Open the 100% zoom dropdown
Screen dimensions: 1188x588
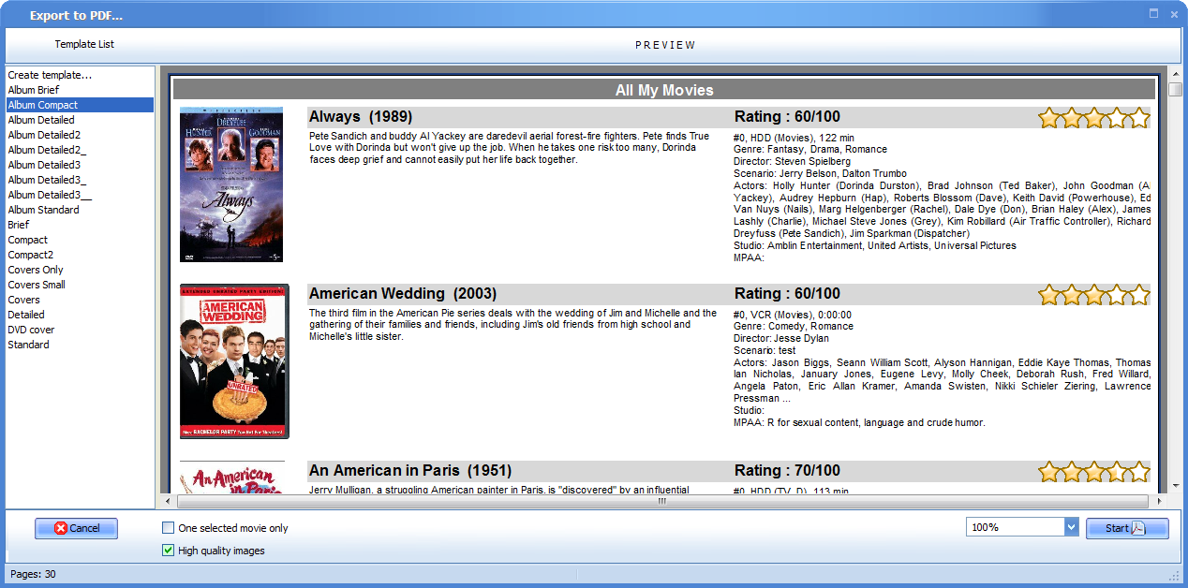click(x=1071, y=527)
